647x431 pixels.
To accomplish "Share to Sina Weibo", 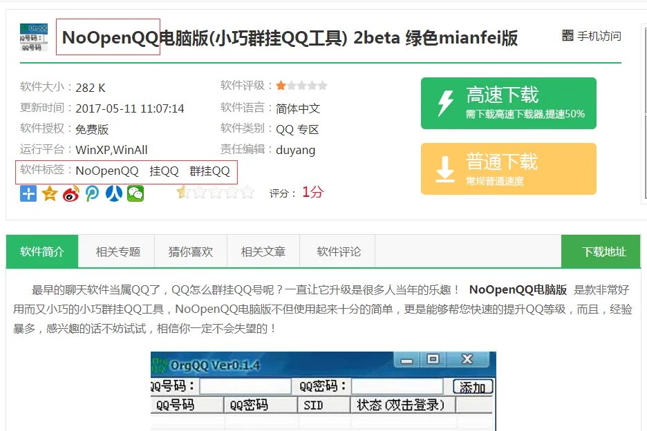I will pyautogui.click(x=69, y=194).
